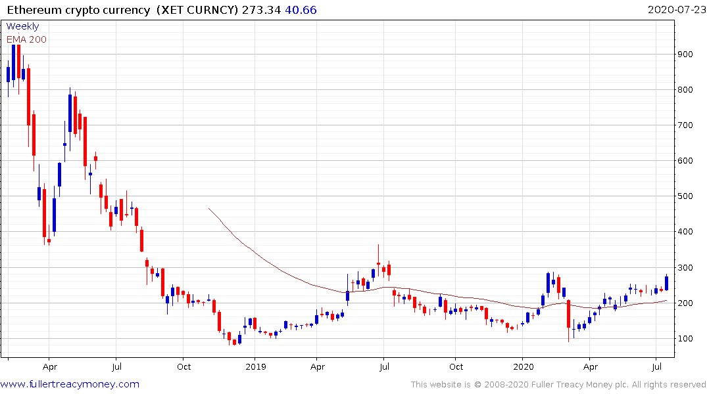Click the copyright notice 'Fuller Treacy Money plc'
The height and width of the screenshot is (394, 707).
[580, 385]
